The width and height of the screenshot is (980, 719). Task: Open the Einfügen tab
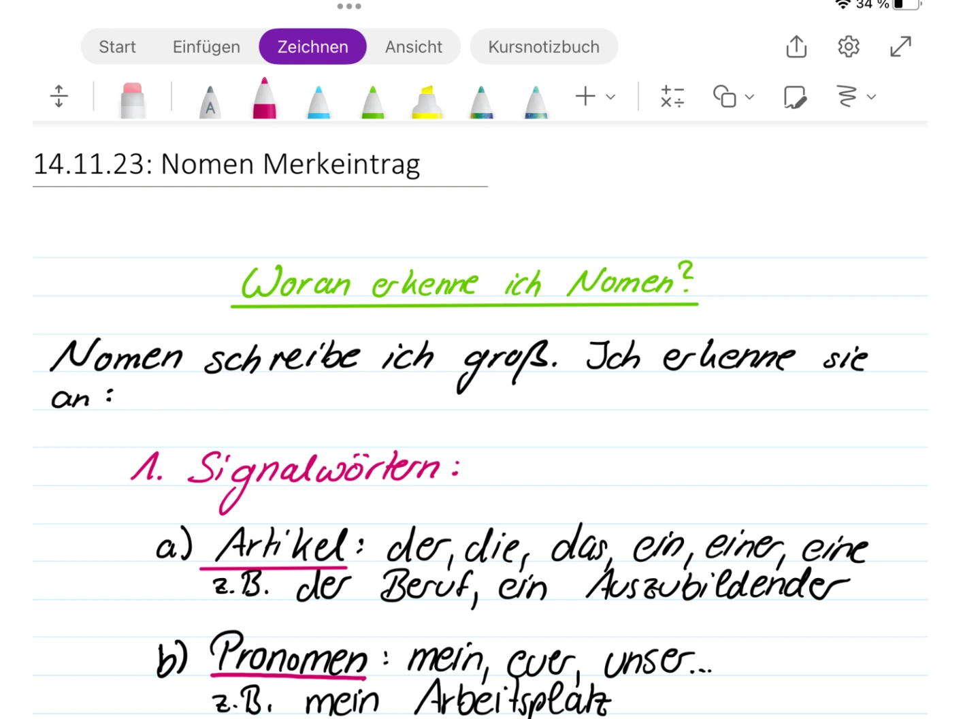tap(206, 47)
